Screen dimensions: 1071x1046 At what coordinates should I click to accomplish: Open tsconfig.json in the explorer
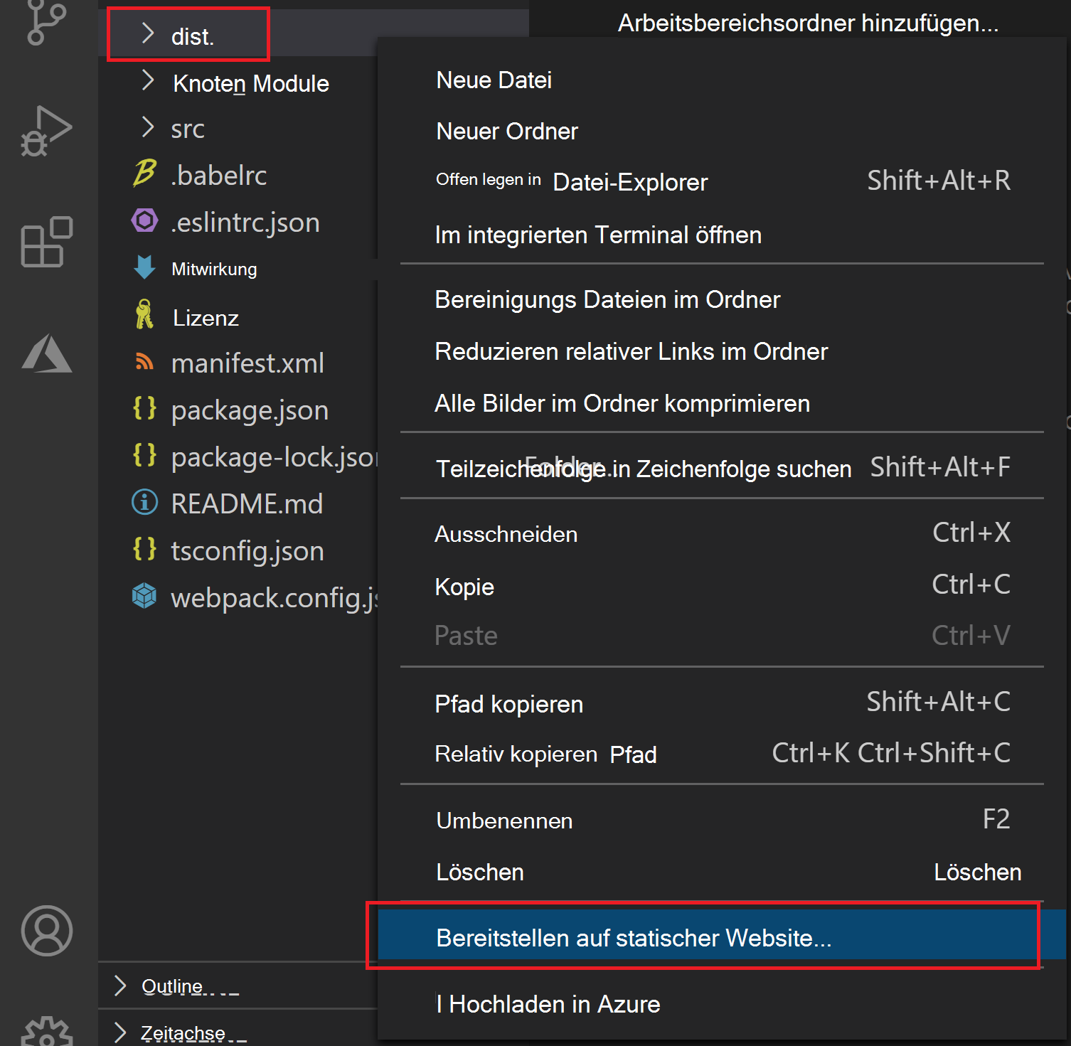pyautogui.click(x=247, y=551)
